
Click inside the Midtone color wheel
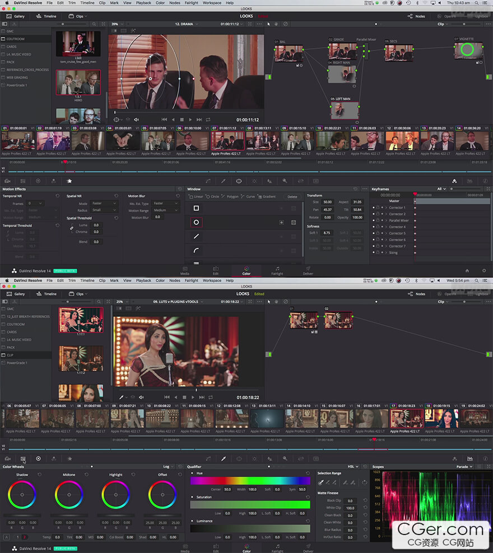pyautogui.click(x=69, y=495)
